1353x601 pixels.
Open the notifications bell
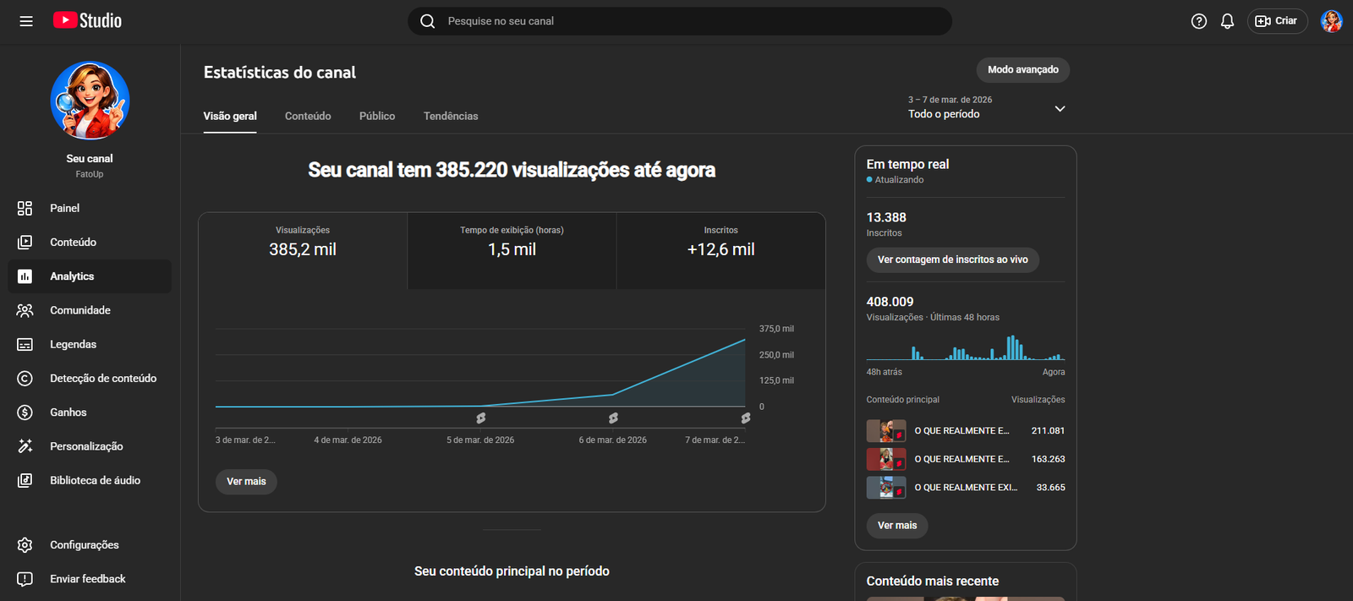(x=1227, y=21)
